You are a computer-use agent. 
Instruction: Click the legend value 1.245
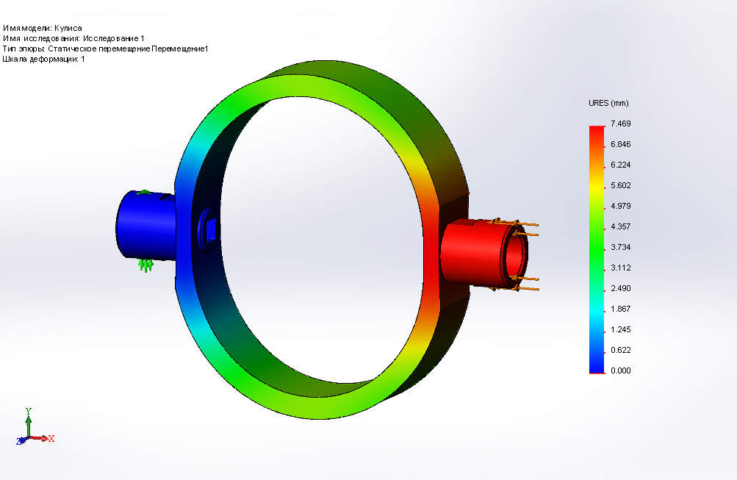click(x=620, y=329)
